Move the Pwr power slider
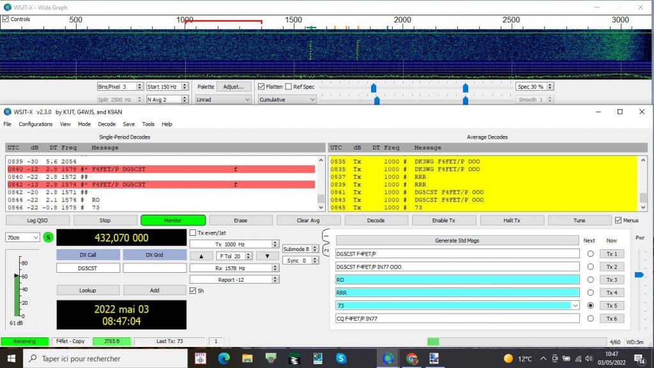 [639, 275]
